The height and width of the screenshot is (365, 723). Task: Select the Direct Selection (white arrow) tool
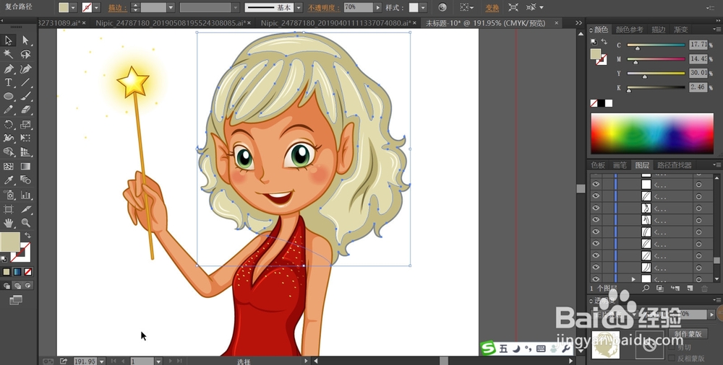(25, 40)
